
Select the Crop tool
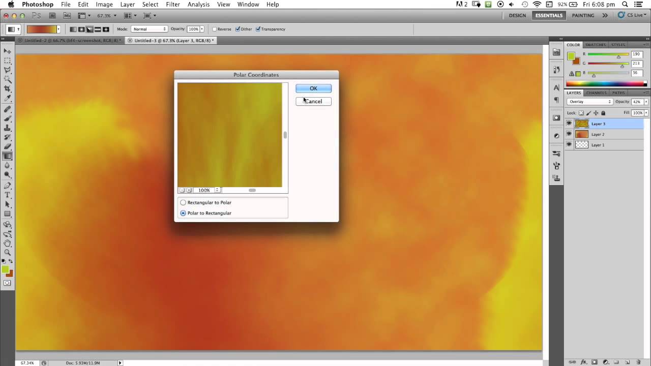point(8,89)
